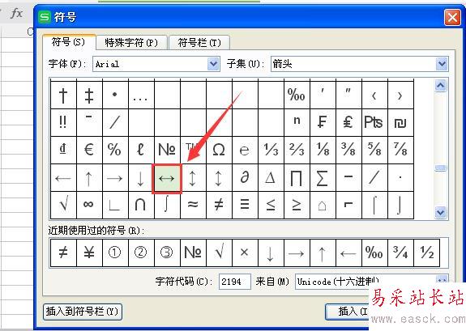
Task: Select the right arrow → in the main grid
Action: 115,177
